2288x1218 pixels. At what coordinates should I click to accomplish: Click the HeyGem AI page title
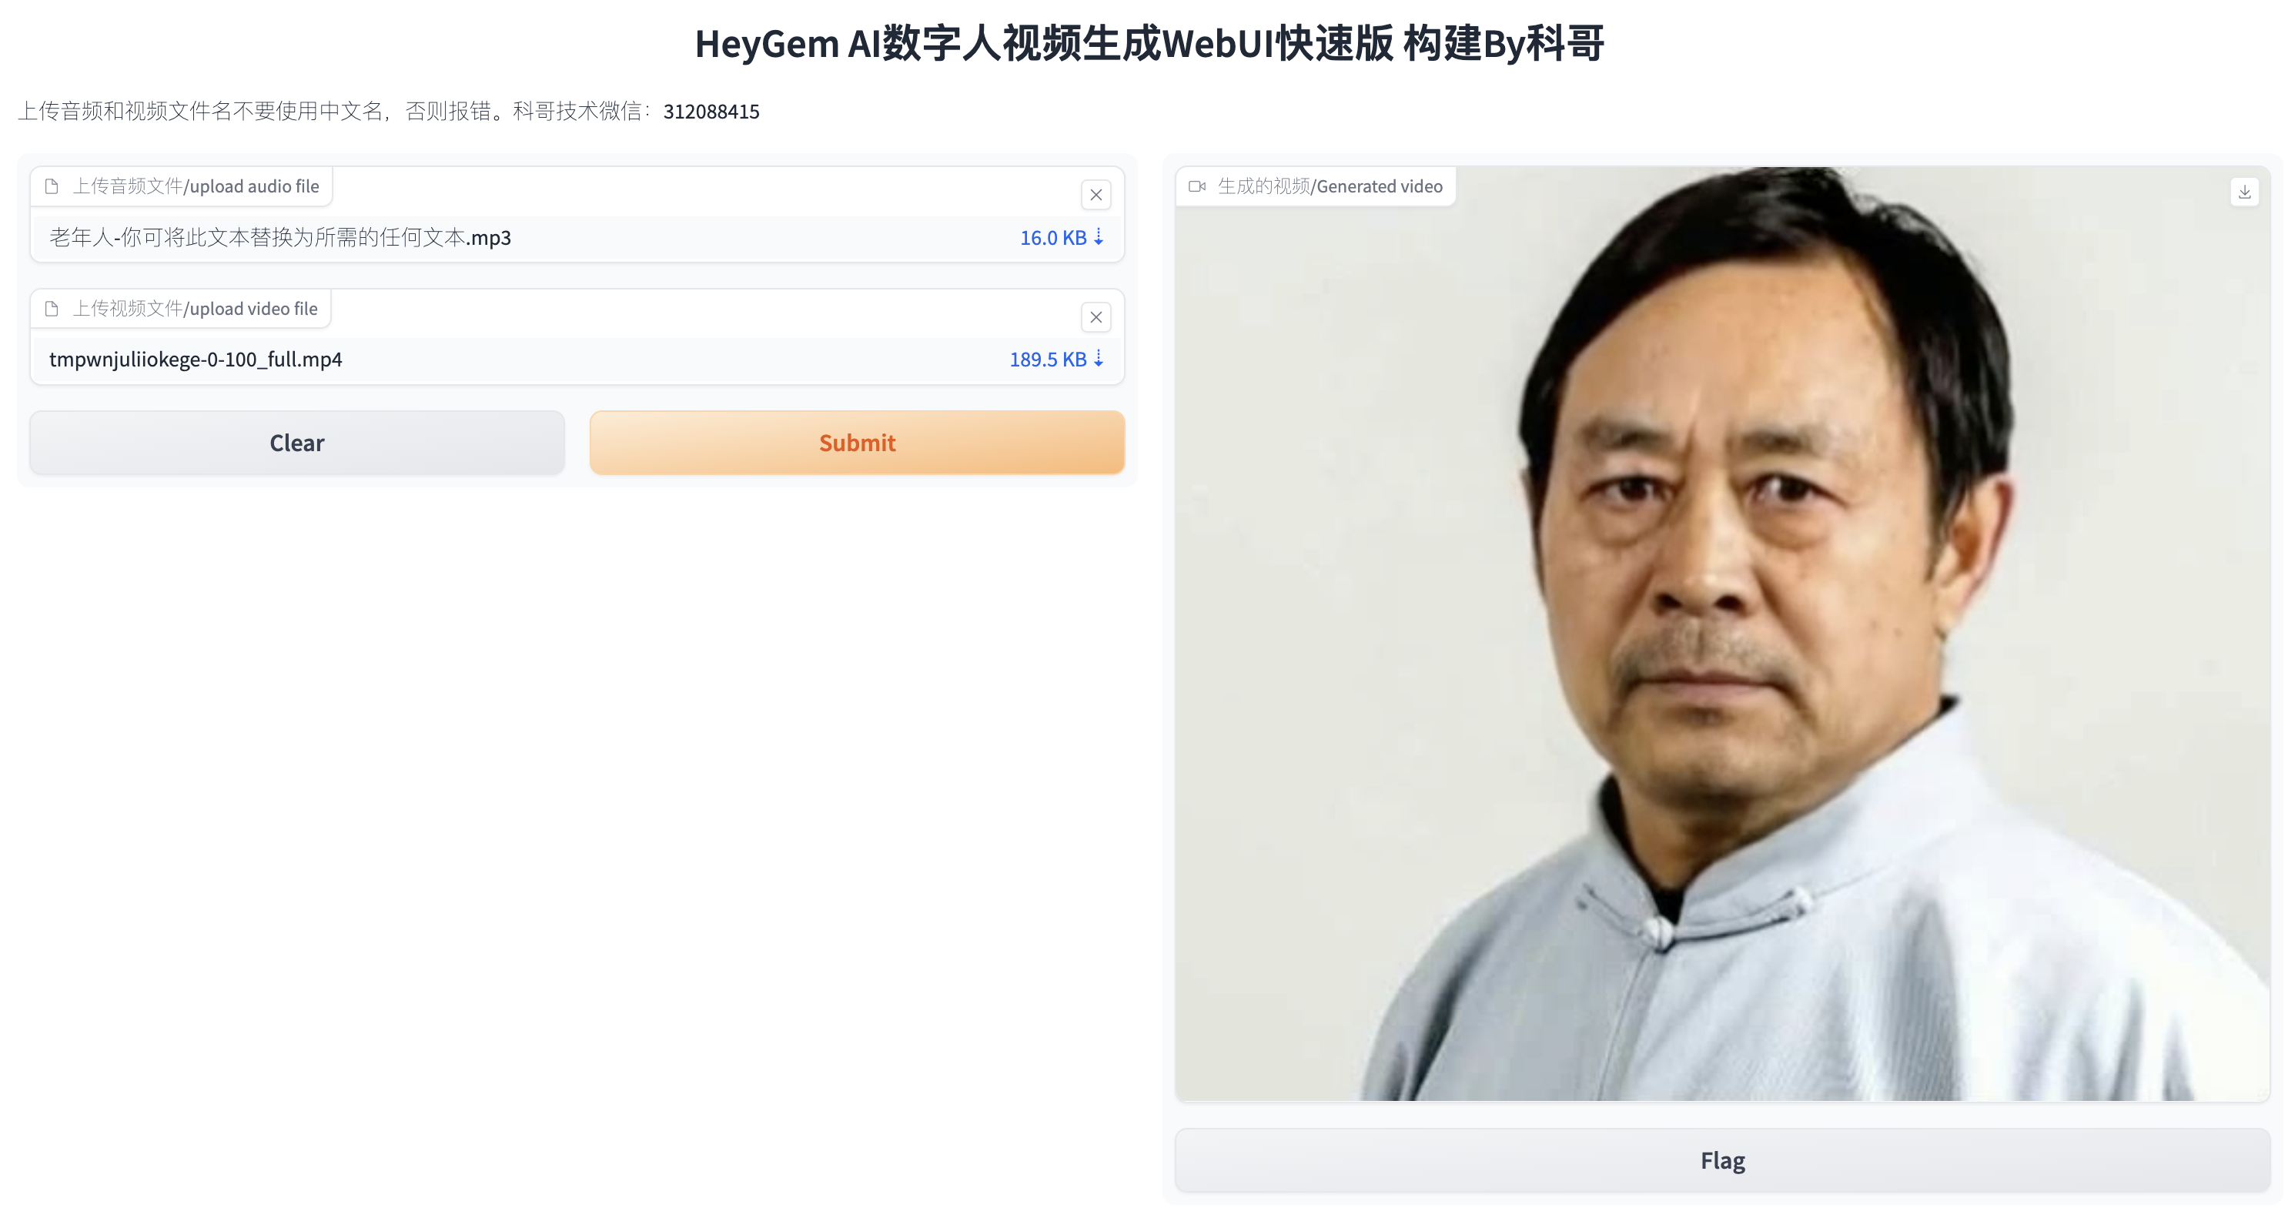pyautogui.click(x=1149, y=42)
